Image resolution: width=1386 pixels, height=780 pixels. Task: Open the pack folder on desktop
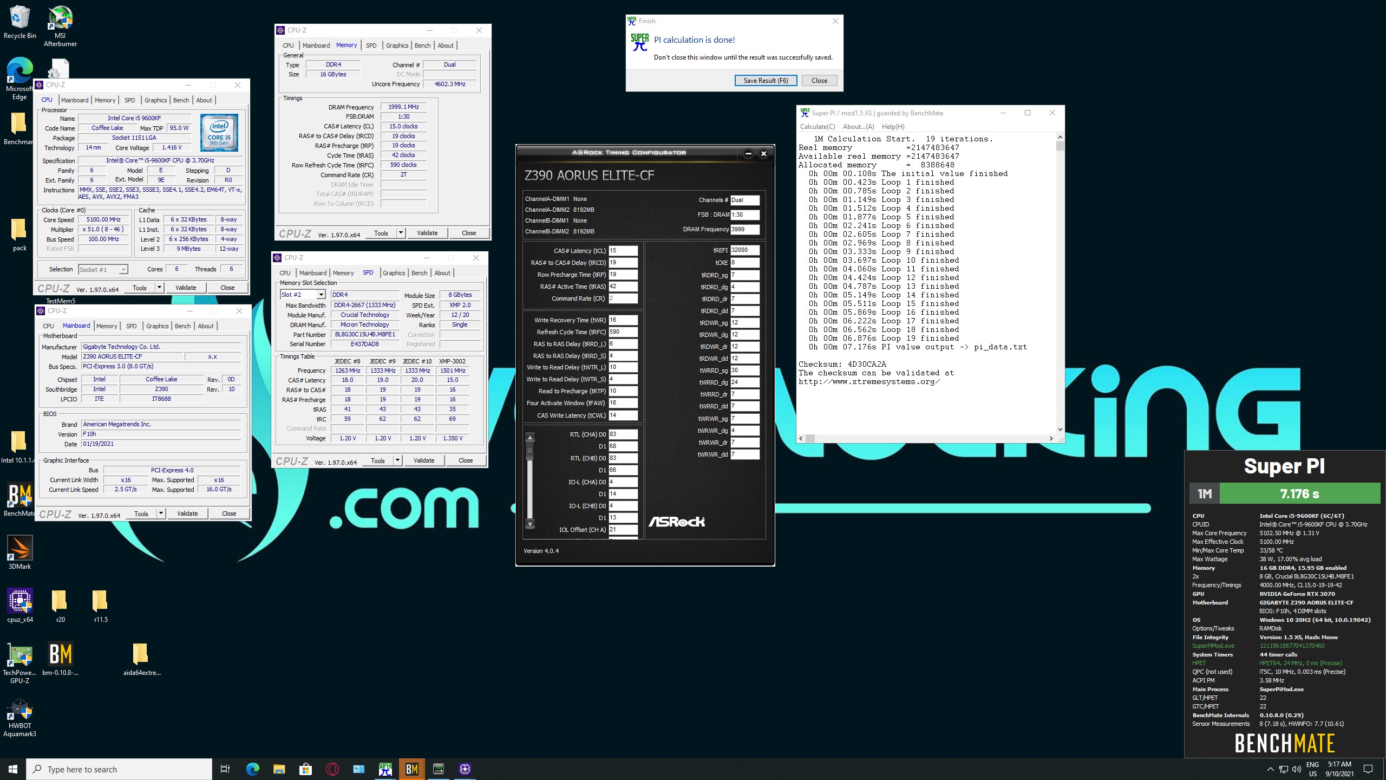[19, 235]
